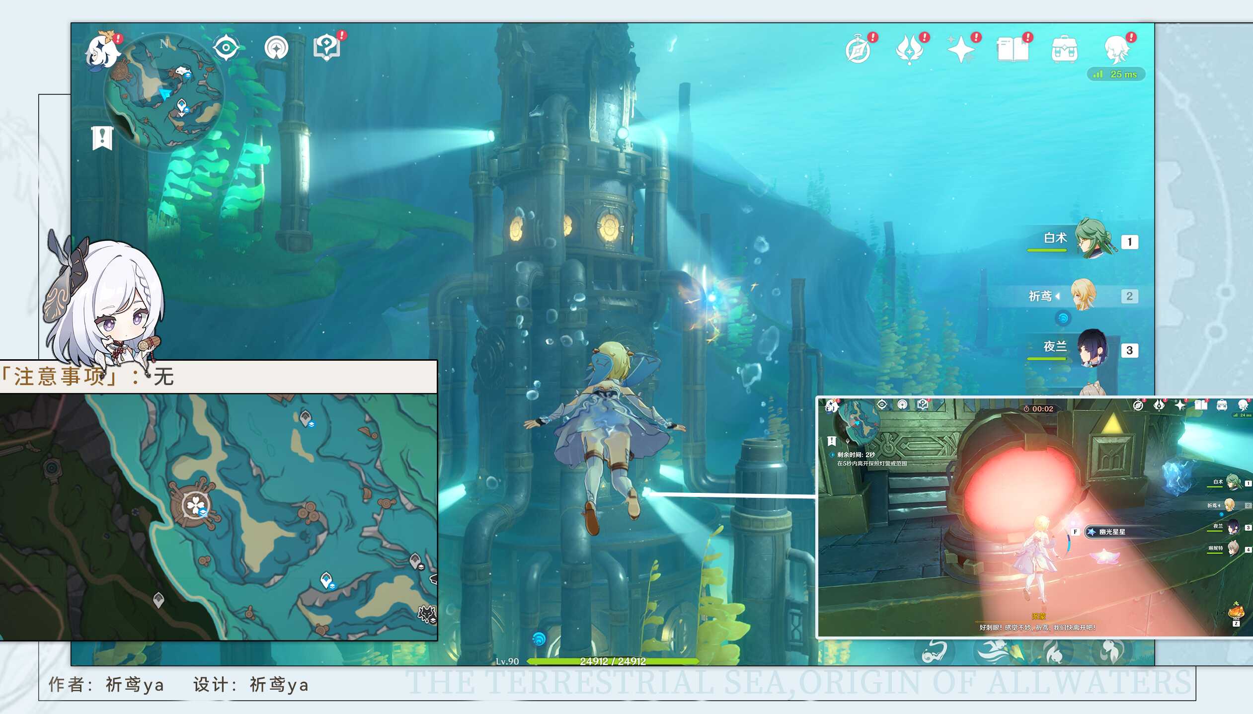Open star wish icon in inset screenshot

coord(1180,405)
